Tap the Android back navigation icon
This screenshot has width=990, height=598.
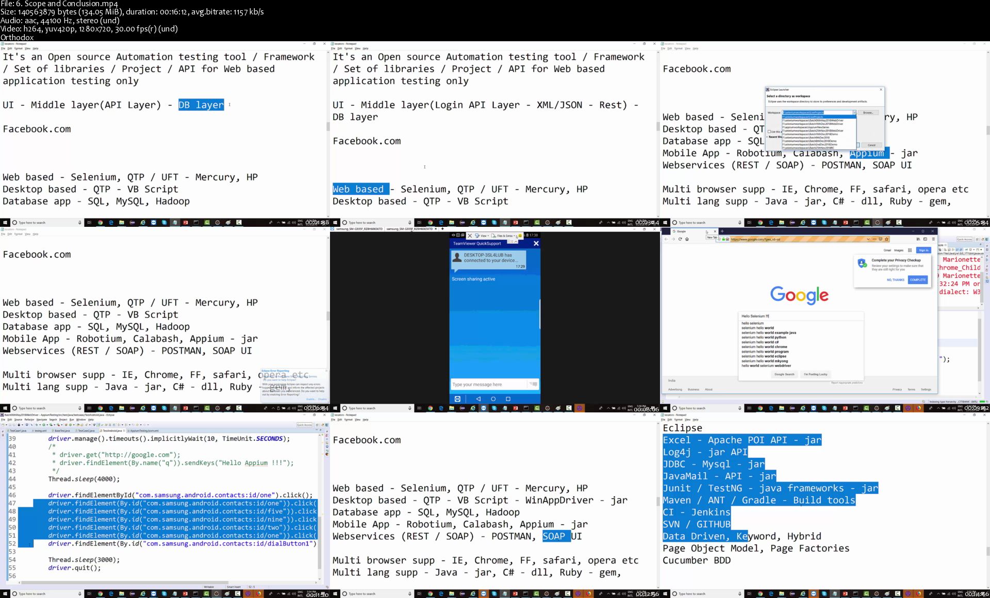point(478,399)
